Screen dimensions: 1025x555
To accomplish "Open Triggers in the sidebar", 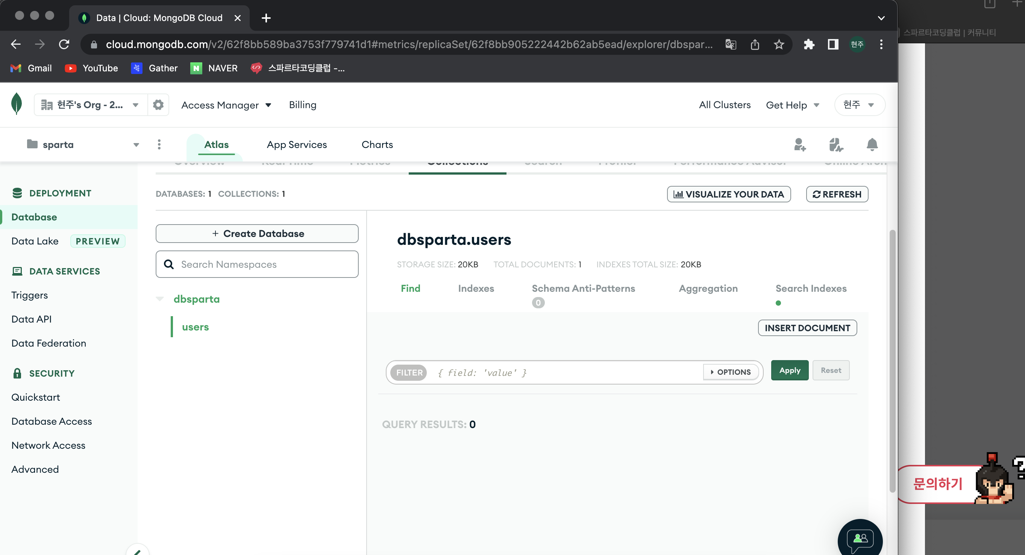I will 29,295.
